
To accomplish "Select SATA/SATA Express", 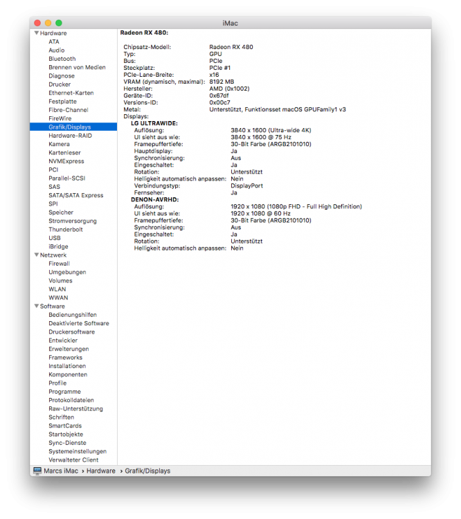I will click(x=76, y=195).
